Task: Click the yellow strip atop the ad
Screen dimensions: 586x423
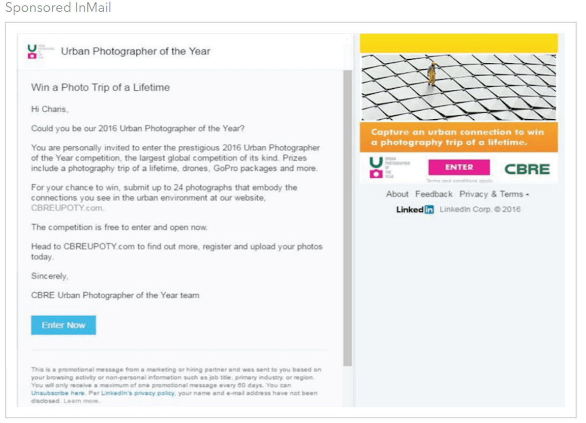Action: click(x=459, y=43)
